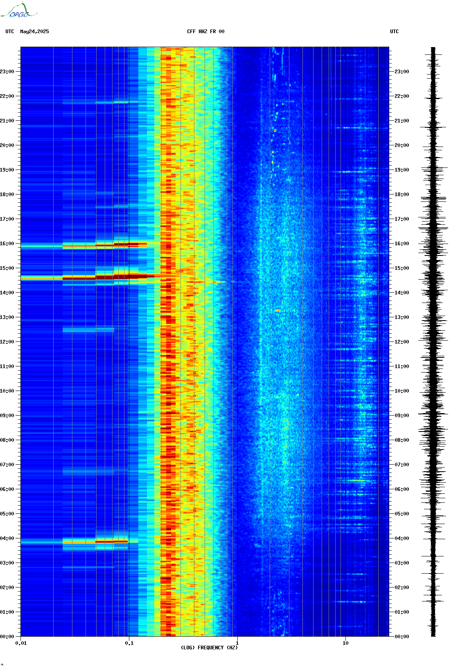Click the '0.1' frequency axis value

tap(129, 643)
